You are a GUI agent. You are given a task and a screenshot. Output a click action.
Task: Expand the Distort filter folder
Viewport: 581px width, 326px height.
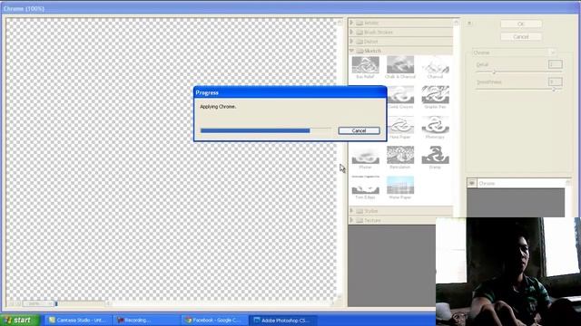point(351,42)
